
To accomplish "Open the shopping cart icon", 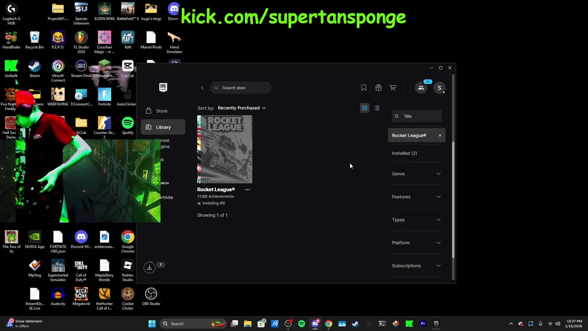I will (393, 88).
